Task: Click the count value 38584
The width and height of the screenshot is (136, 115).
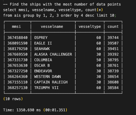Action: (113, 88)
